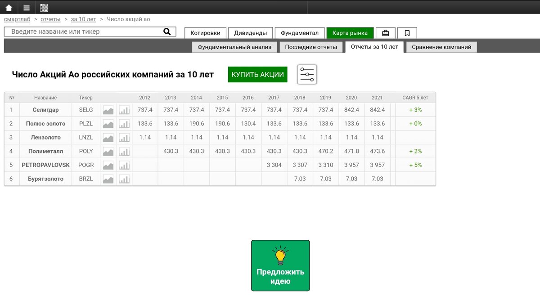Screen dimensions: 540x301
Task: Open area chart icon for PETROPAVLOVSK
Action: (x=108, y=165)
